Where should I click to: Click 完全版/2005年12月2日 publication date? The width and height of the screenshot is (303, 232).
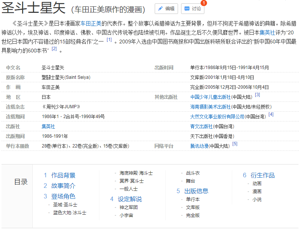pos(229,87)
